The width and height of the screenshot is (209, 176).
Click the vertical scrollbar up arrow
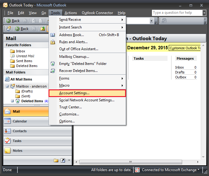click(x=203, y=45)
